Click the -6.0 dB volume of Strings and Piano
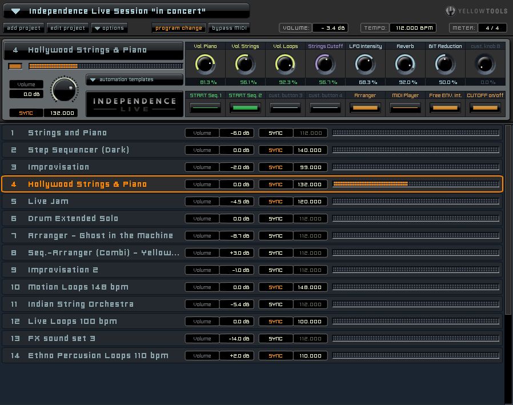This screenshot has height=405, width=513. [x=237, y=133]
